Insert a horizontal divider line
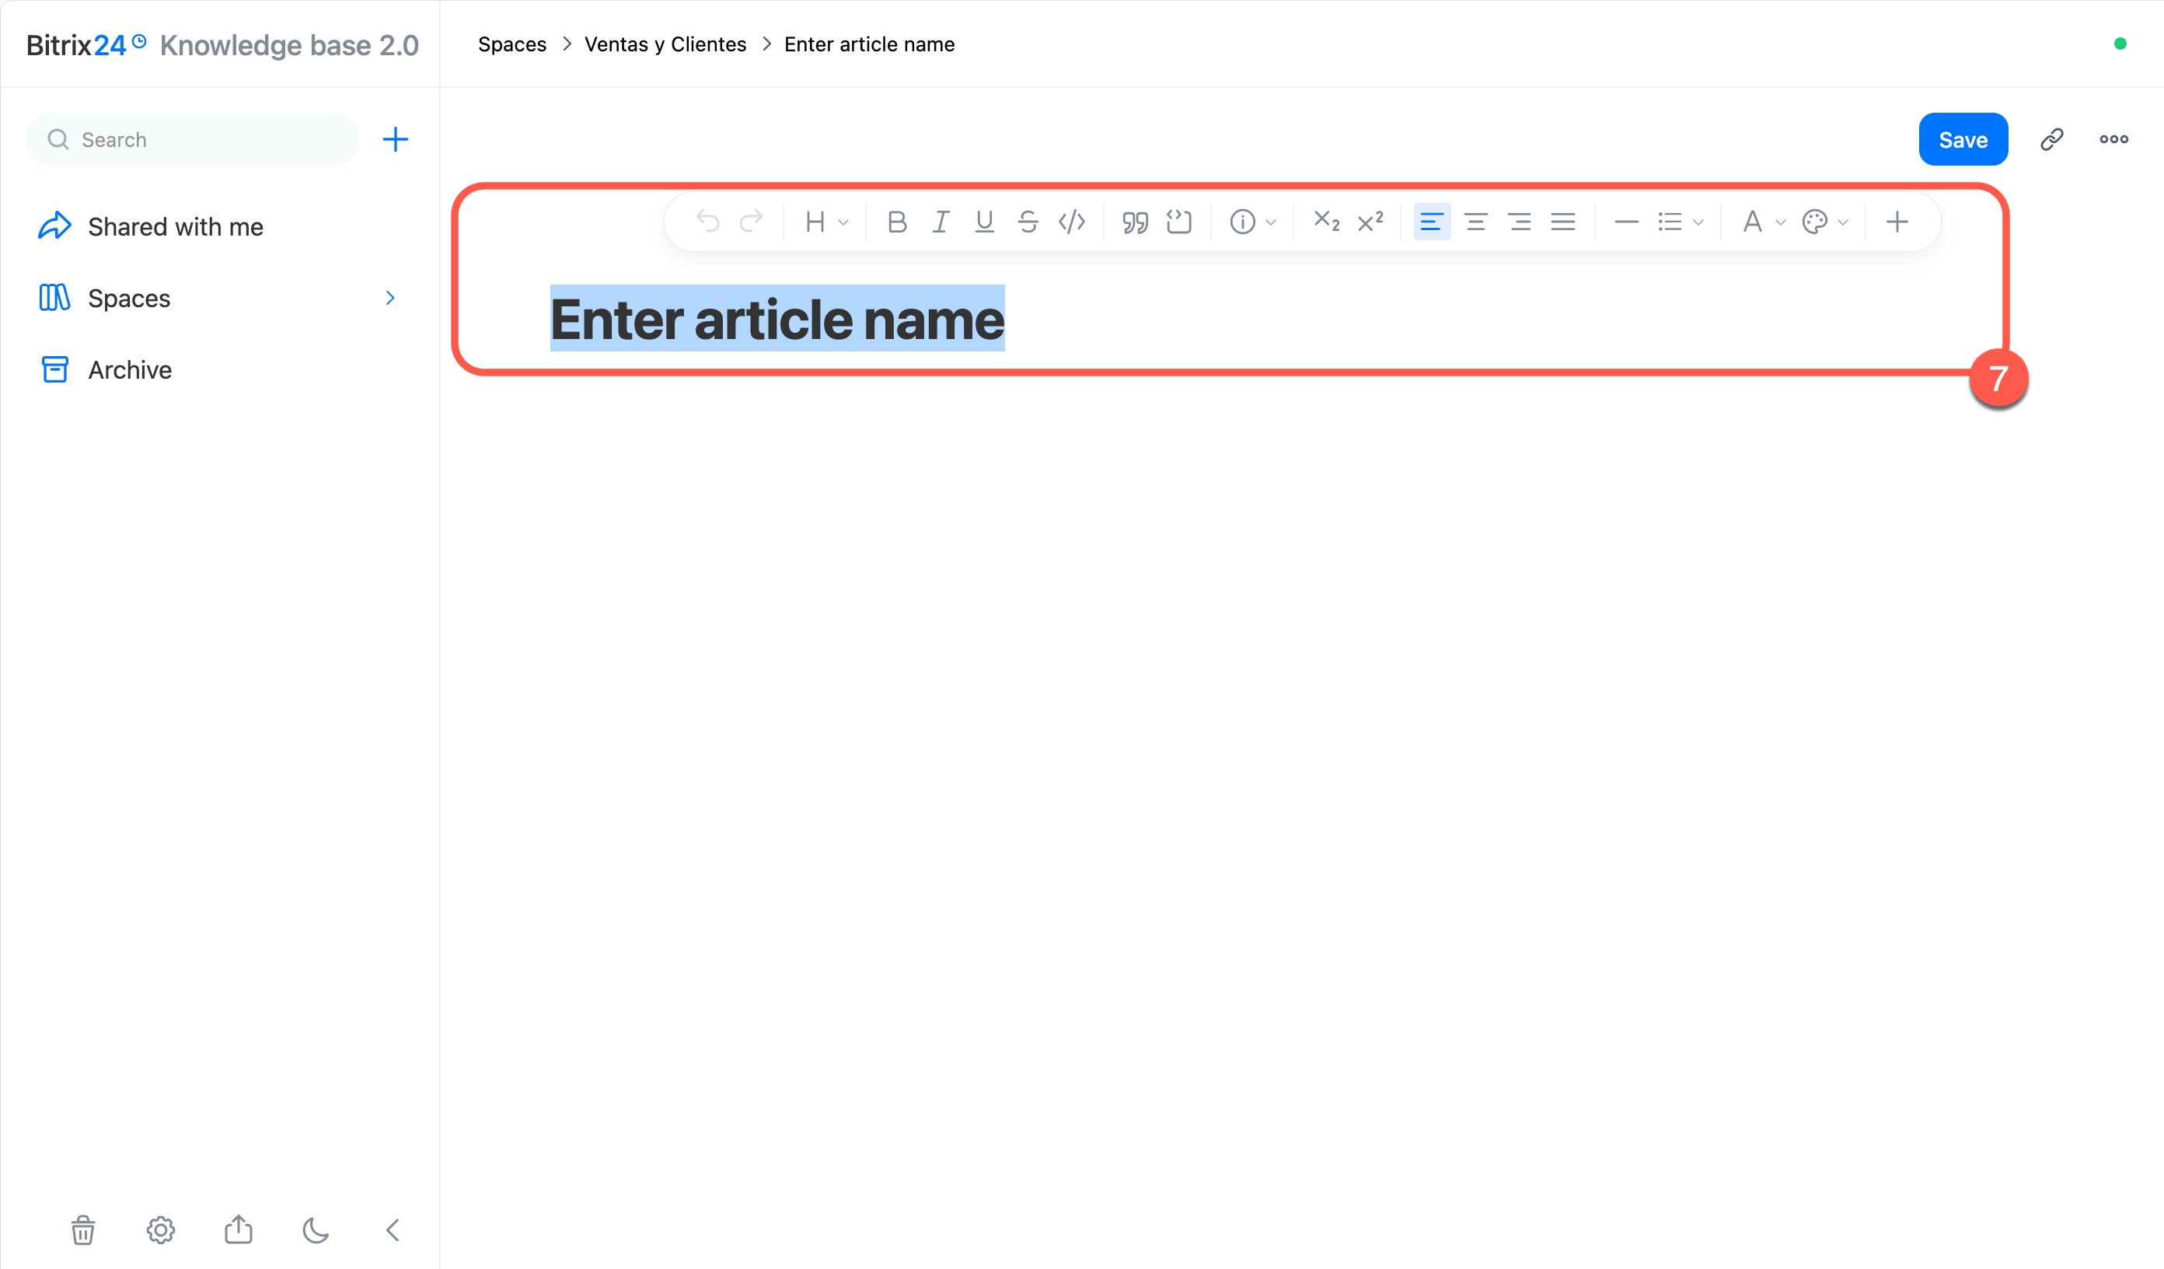The height and width of the screenshot is (1269, 2164). pyautogui.click(x=1626, y=222)
